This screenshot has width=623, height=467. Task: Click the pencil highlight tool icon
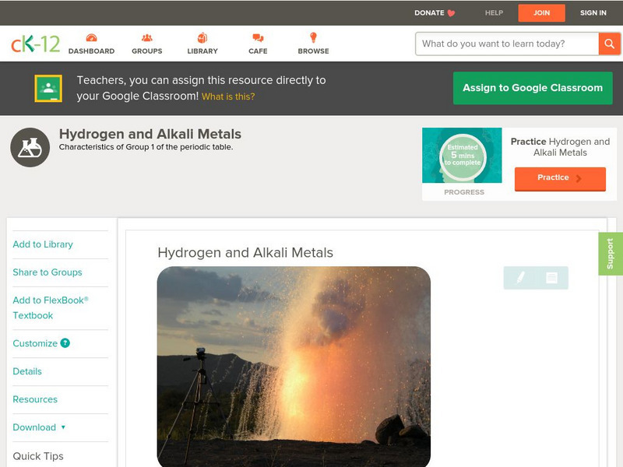[x=520, y=277]
